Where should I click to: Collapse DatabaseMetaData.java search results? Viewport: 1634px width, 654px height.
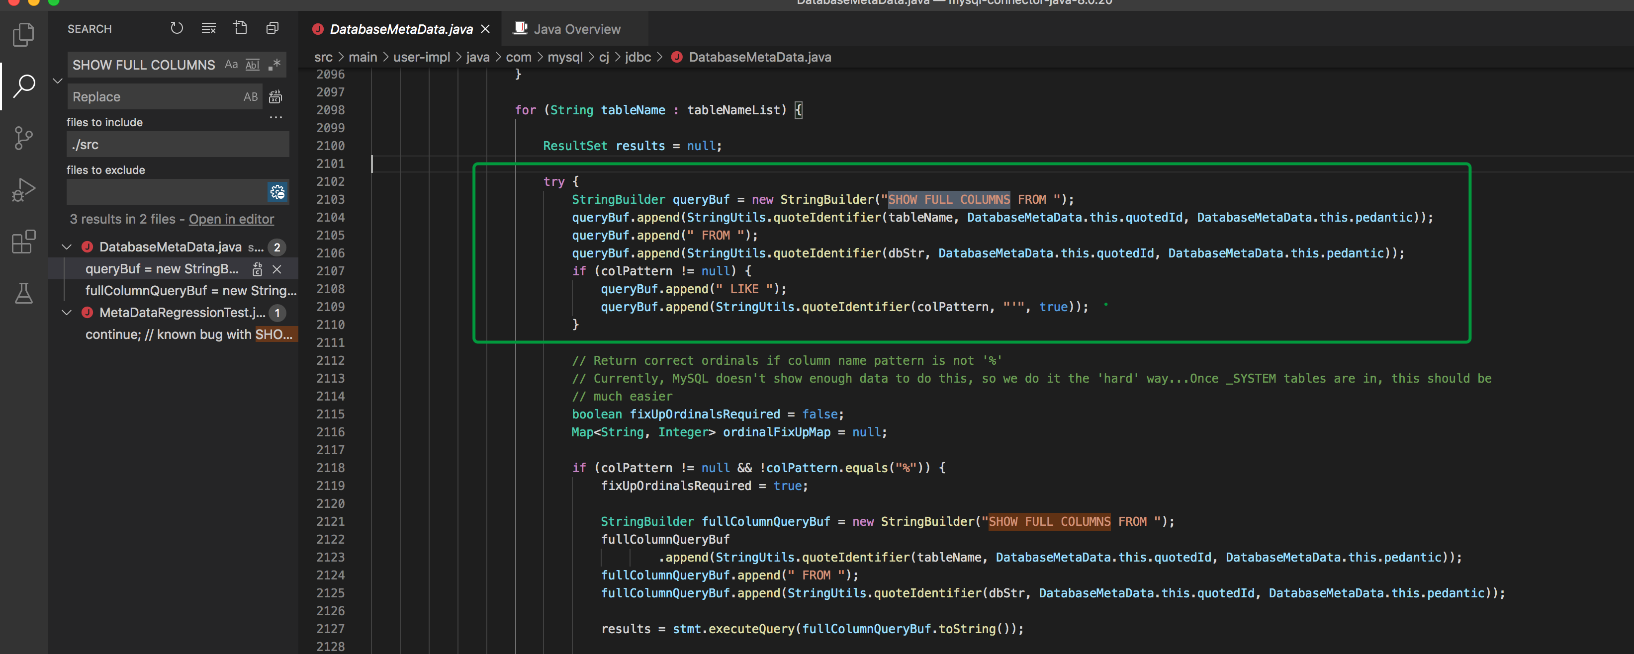click(x=67, y=247)
